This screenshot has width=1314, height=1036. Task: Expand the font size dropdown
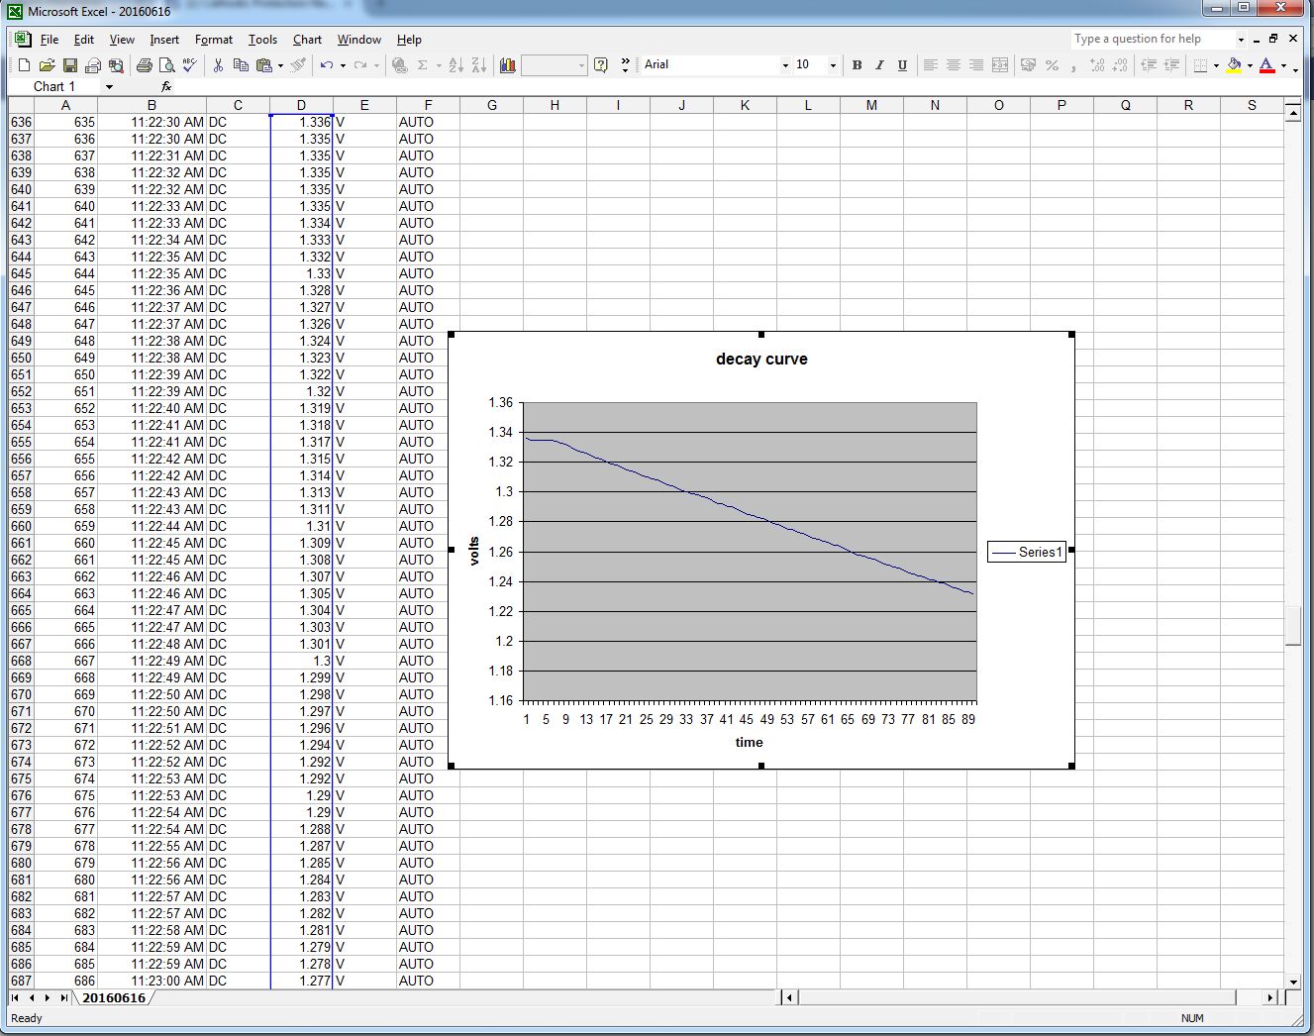[833, 65]
